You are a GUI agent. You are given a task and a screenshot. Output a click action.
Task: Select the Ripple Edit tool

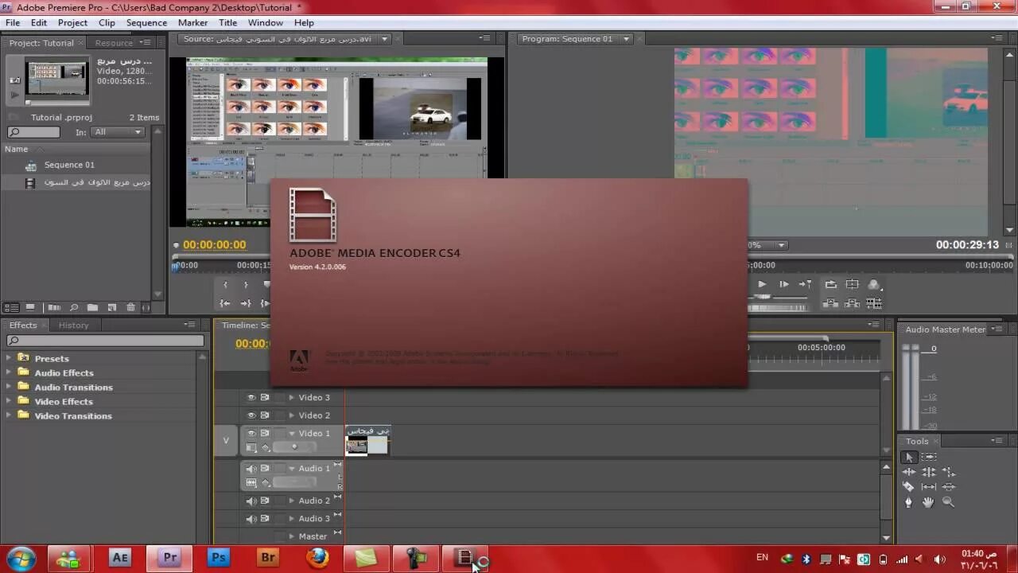[x=909, y=472]
